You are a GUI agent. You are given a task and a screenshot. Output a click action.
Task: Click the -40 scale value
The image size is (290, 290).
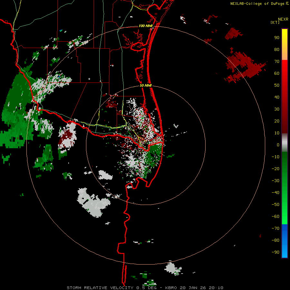point(275,193)
